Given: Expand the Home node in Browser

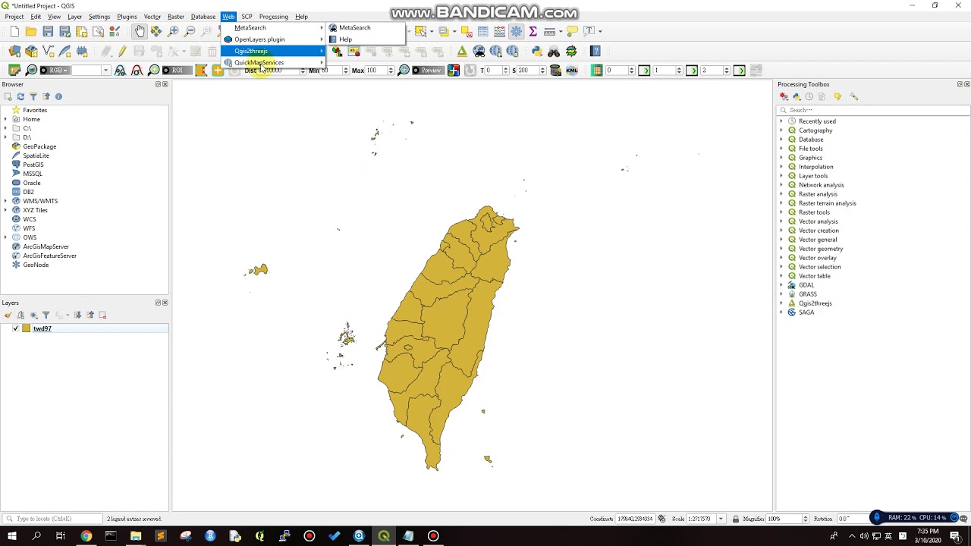Looking at the screenshot, I should (x=6, y=119).
